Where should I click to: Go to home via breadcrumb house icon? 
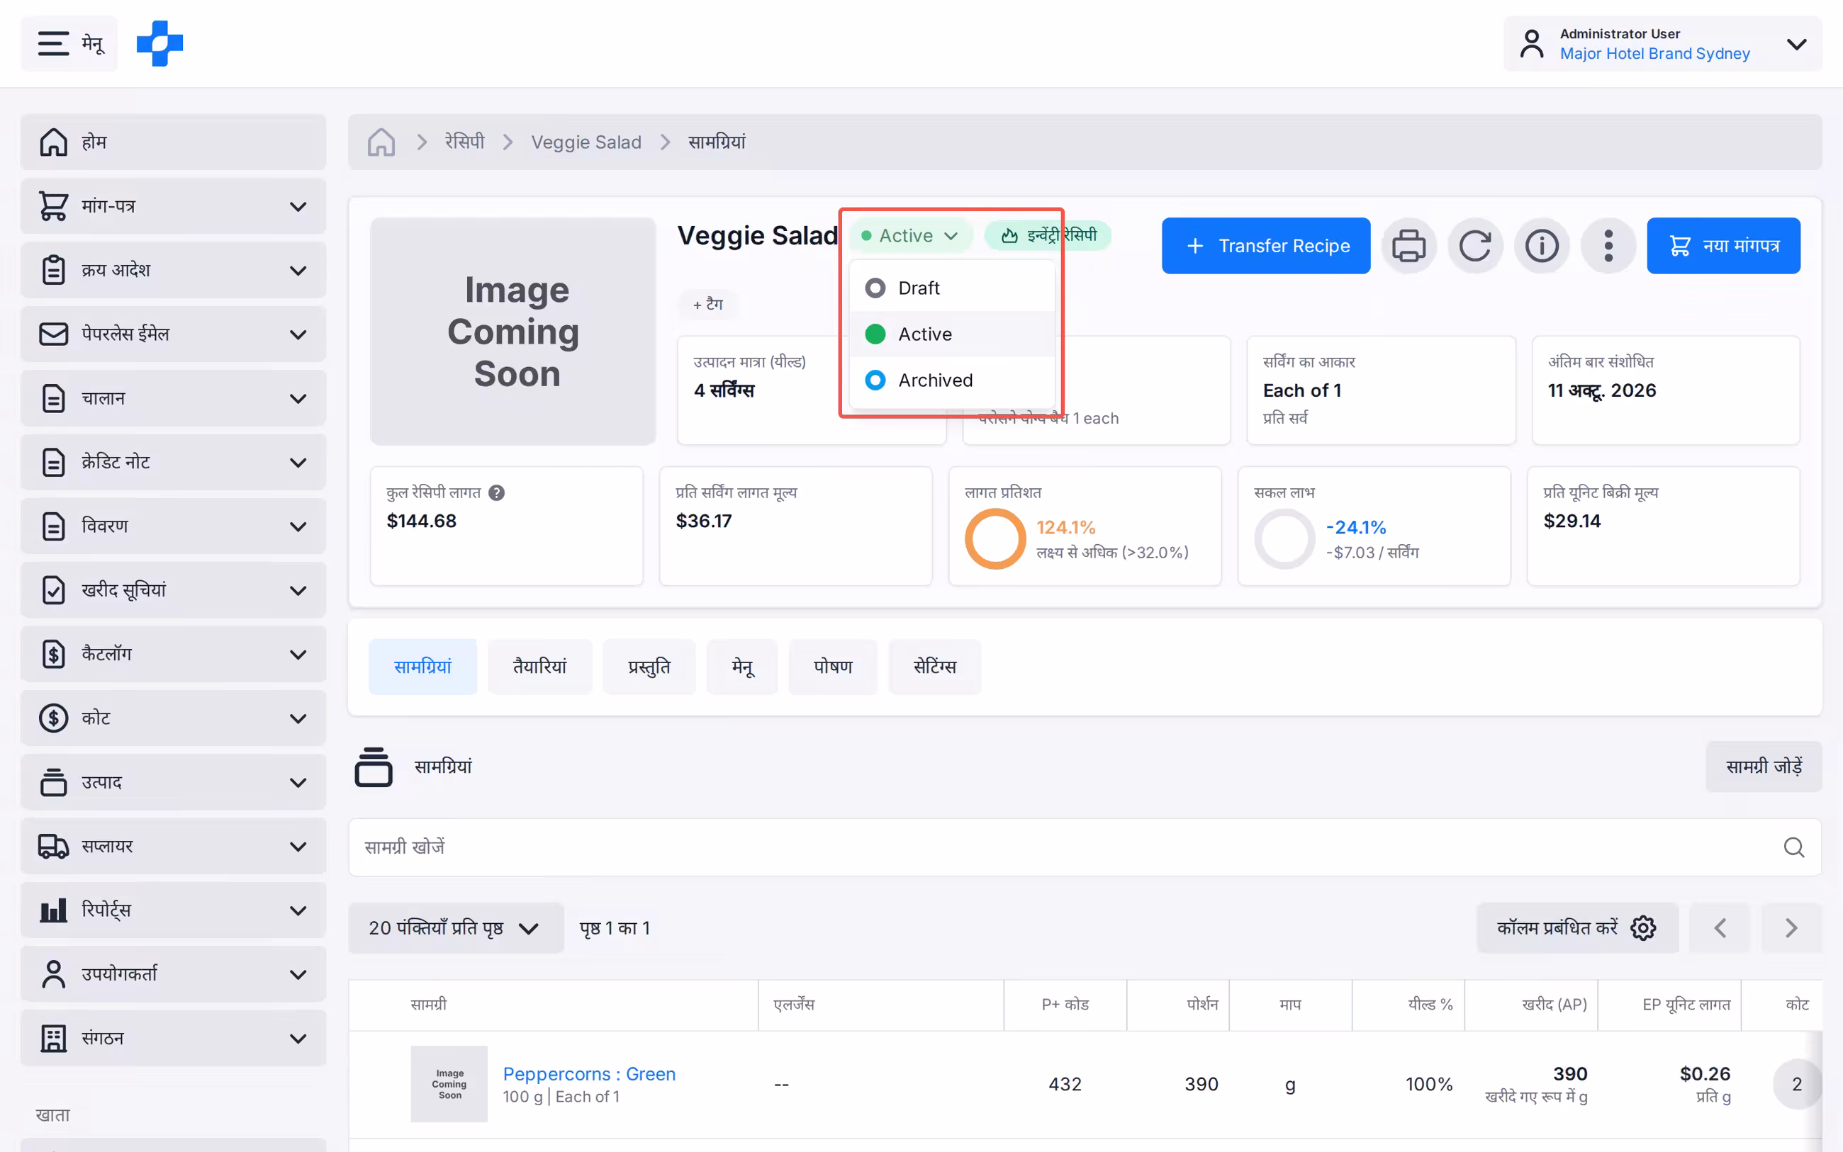[x=381, y=142]
